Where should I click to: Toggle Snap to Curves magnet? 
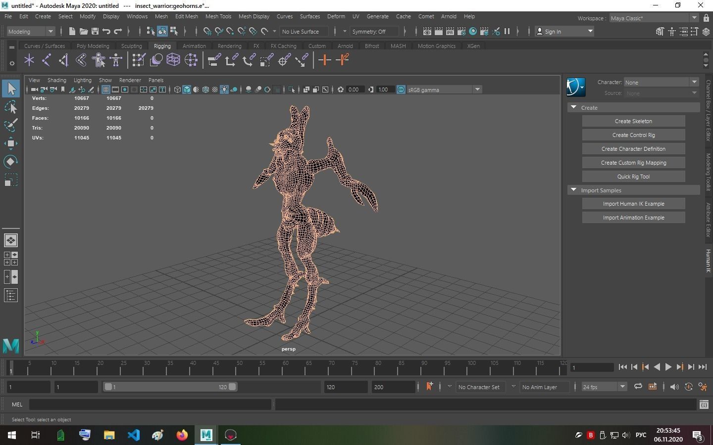(x=219, y=31)
